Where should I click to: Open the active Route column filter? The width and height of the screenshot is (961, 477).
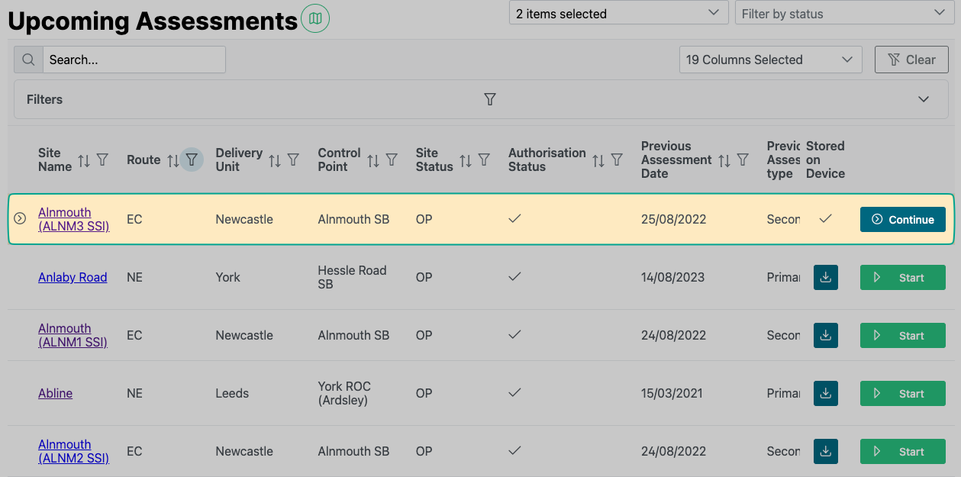tap(192, 160)
